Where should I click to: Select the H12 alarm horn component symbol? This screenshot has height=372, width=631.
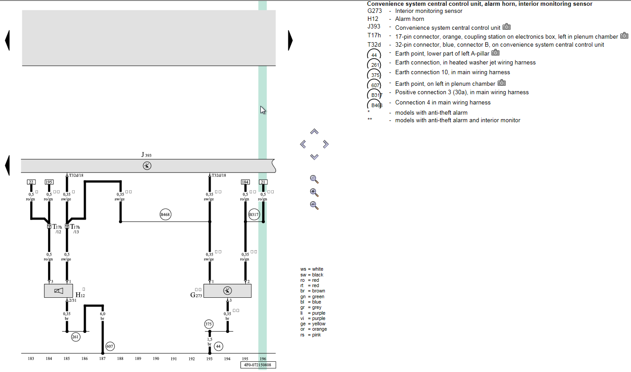click(59, 291)
